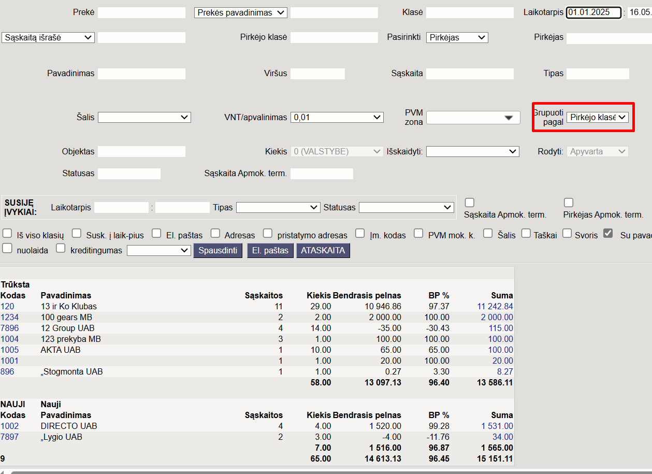Open the sum 1 531.00 link

tap(497, 426)
